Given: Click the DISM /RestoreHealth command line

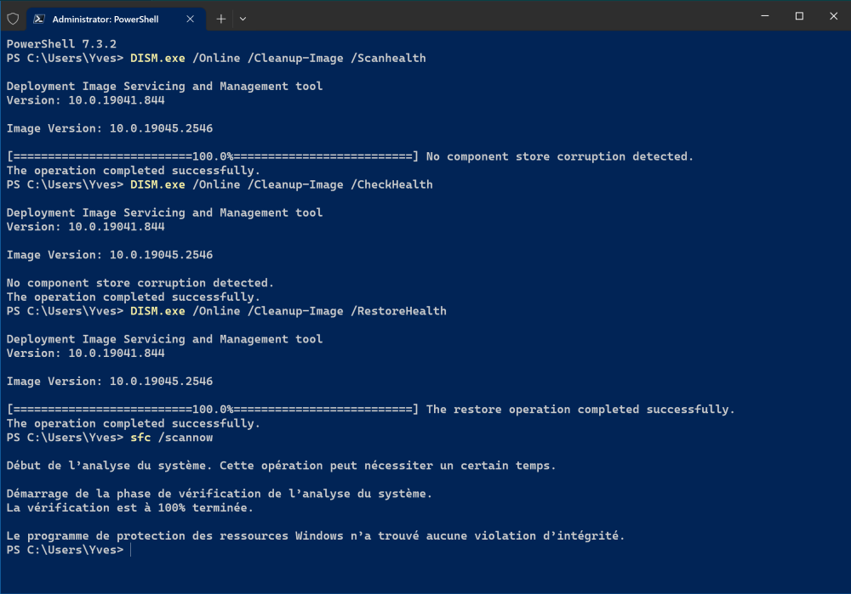Looking at the screenshot, I should tap(226, 311).
